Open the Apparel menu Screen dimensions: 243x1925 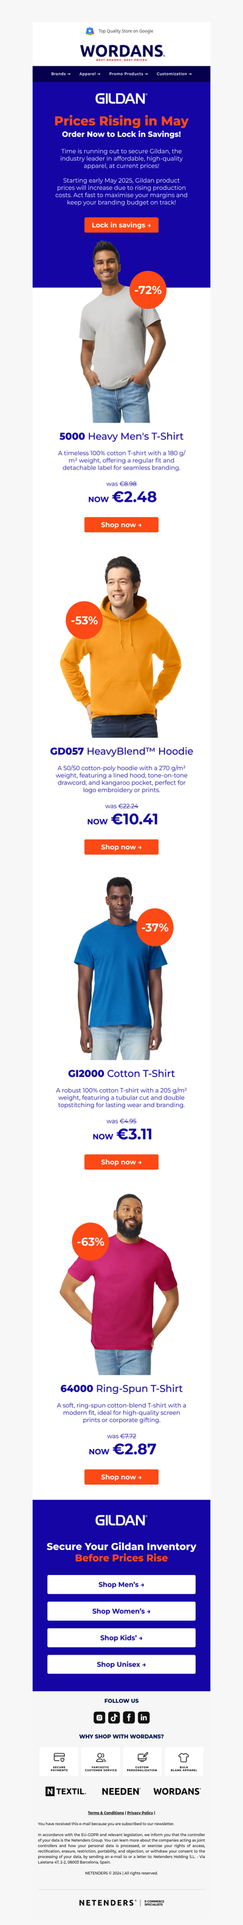point(89,74)
